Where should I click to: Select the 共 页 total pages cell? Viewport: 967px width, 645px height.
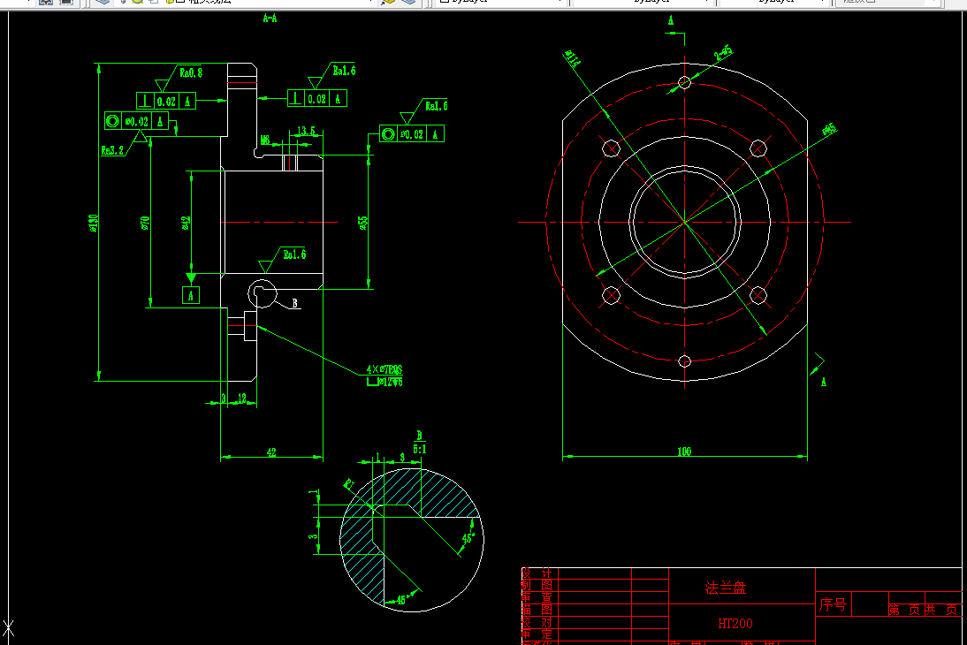[x=942, y=610]
